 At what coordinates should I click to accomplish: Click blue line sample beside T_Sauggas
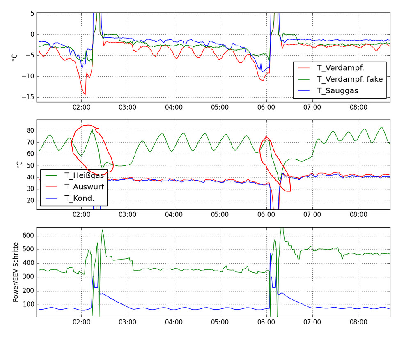pyautogui.click(x=304, y=91)
